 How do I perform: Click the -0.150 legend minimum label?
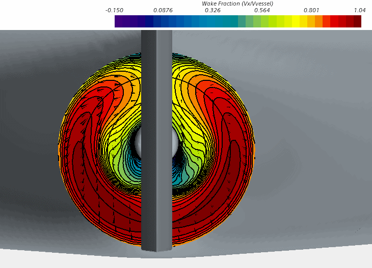point(114,10)
